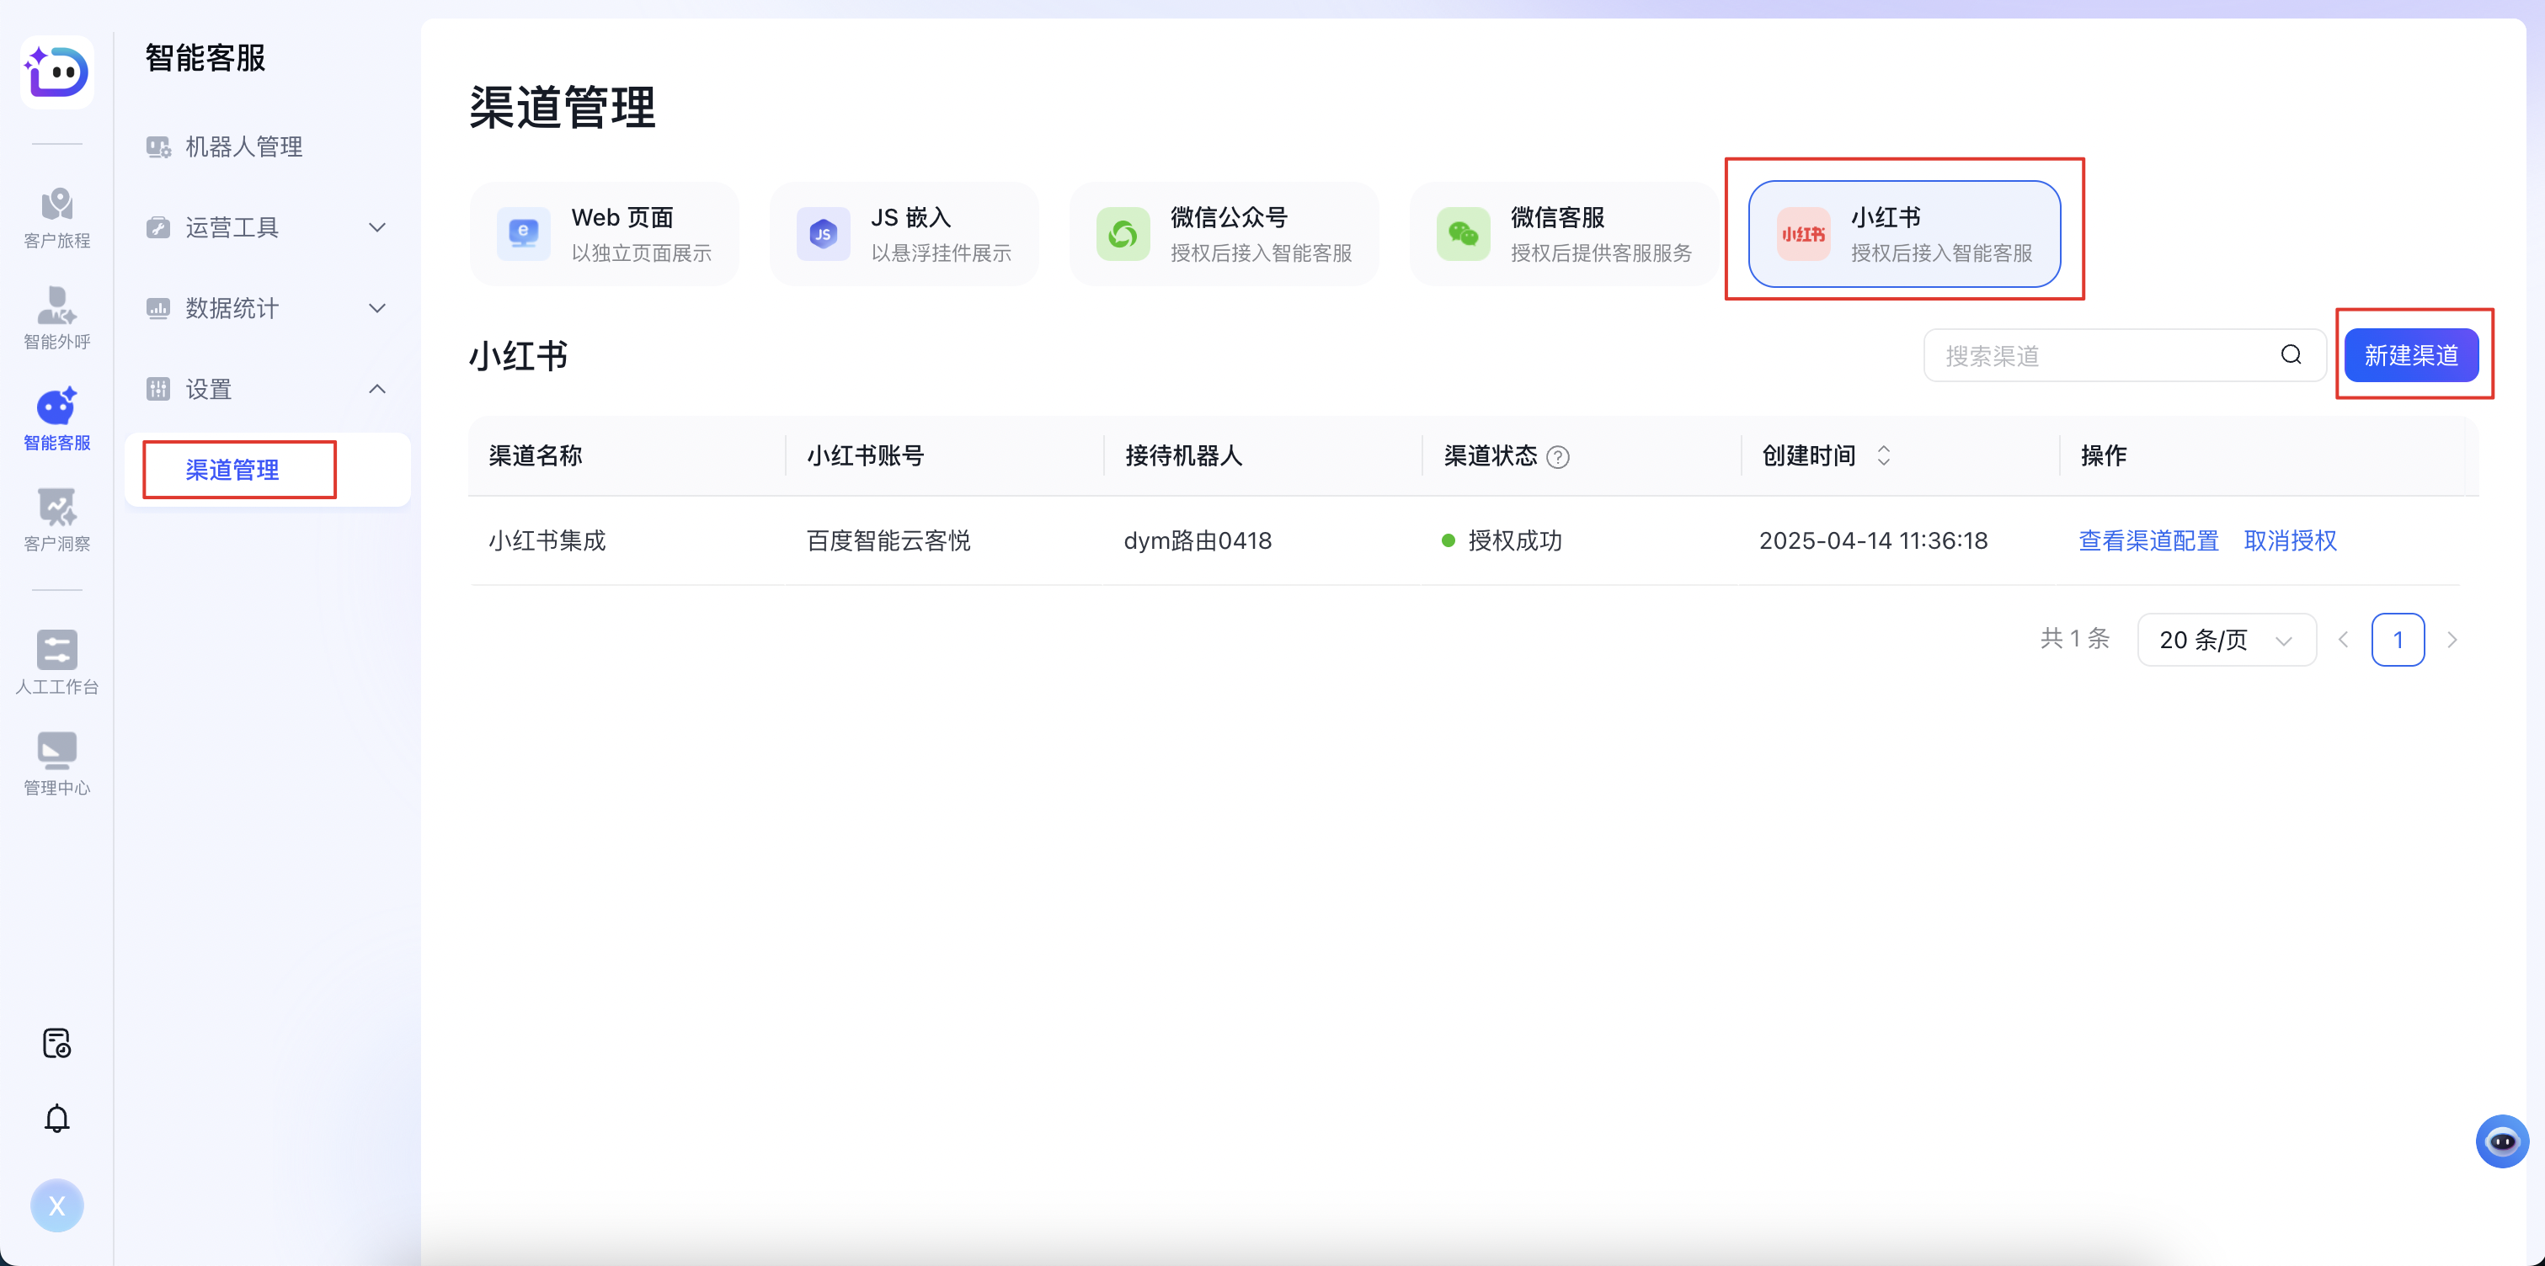Click the magnifier icon in the search box
Viewport: 2545px width, 1266px height.
click(2292, 354)
